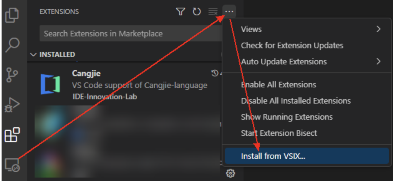The width and height of the screenshot is (393, 181).
Task: Filter extensions with the funnel icon
Action: click(x=181, y=12)
